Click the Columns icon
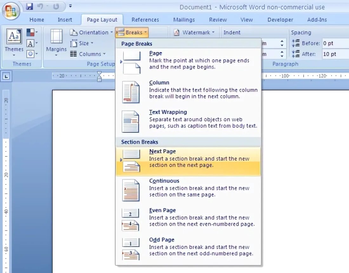Image resolution: width=349 pixels, height=273 pixels. coord(74,54)
